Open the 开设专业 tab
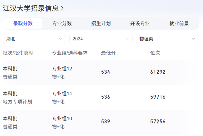Screen dimensions: 203x136 (140, 24)
